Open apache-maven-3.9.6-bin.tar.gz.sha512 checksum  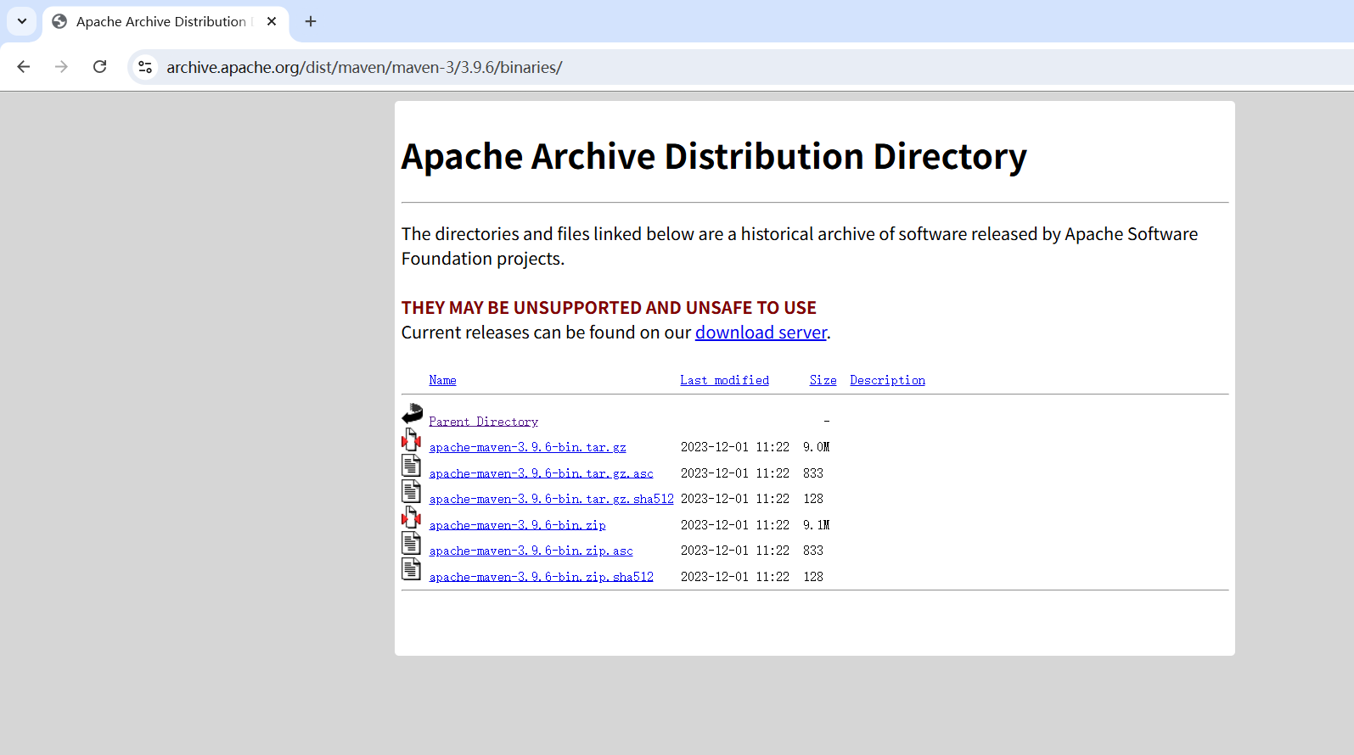click(551, 499)
